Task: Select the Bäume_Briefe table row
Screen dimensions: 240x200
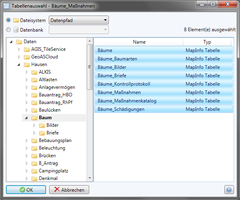Action: click(x=164, y=76)
